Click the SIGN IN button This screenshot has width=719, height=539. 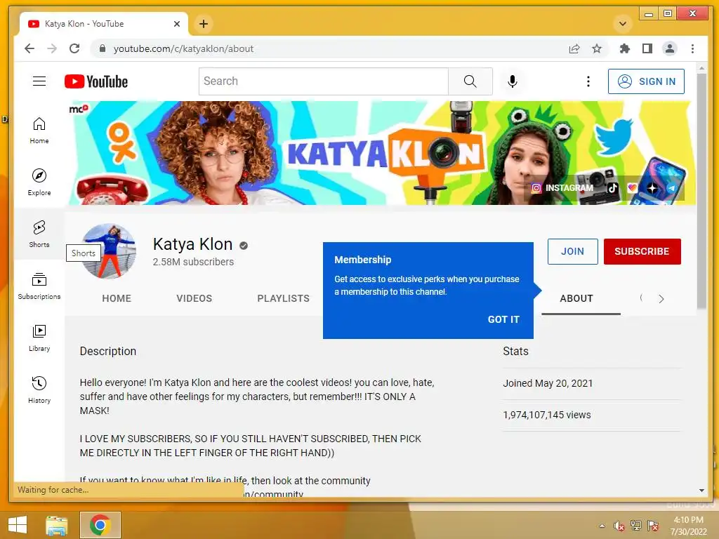point(646,81)
